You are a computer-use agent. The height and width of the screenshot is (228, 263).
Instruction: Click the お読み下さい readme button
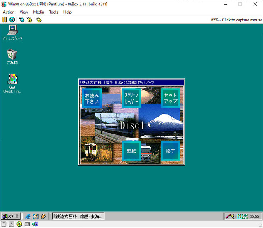pyautogui.click(x=92, y=98)
